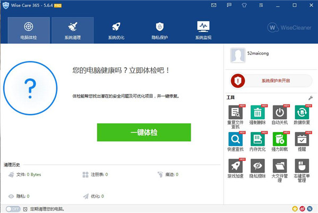The width and height of the screenshot is (318, 213).
Task: Click the 痕迹: 0 history entry
Action: point(168,174)
